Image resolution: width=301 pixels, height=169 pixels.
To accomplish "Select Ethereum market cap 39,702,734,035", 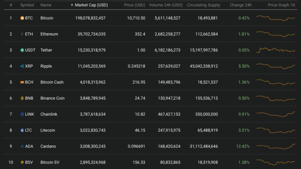I will [x=91, y=34].
